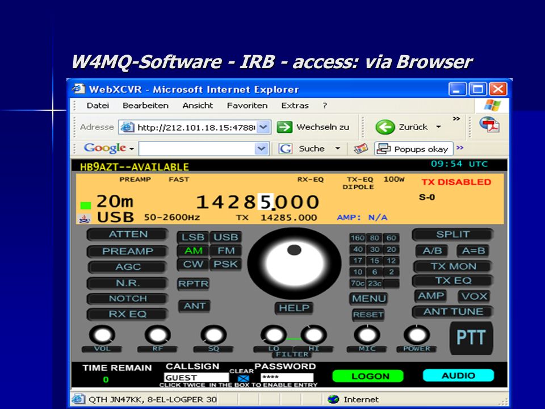This screenshot has height=409, width=545.
Task: Open the radio MENU button
Action: [369, 298]
